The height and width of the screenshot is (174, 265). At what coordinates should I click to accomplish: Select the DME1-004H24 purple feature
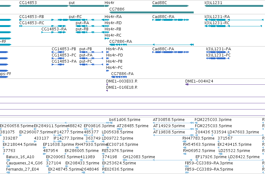tap(225, 84)
